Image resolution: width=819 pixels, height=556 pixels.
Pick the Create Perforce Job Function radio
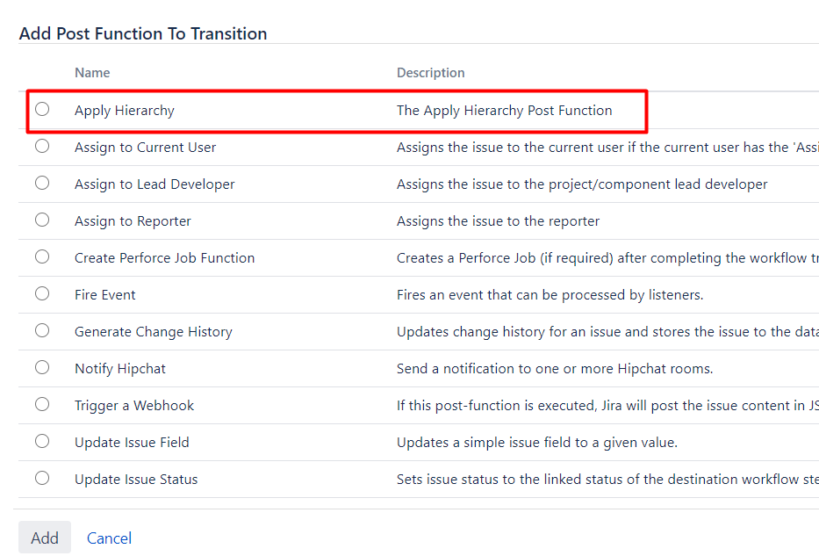42,257
